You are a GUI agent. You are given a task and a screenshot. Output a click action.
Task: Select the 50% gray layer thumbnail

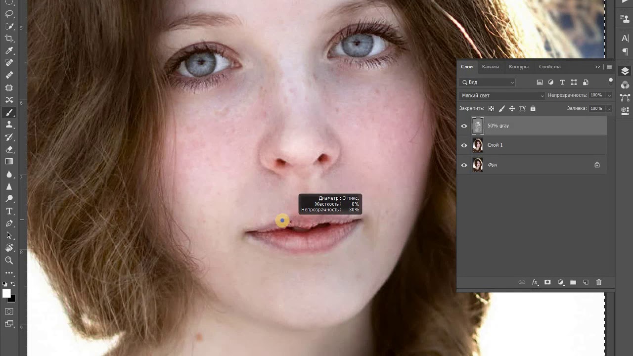478,126
